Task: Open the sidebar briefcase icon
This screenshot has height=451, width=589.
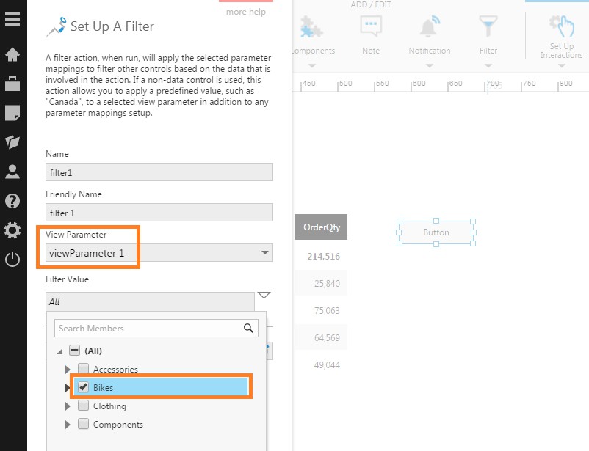Action: (12, 84)
